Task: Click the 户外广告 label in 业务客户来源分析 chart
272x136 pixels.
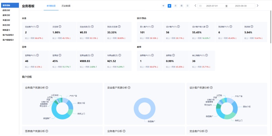Action: [x=73, y=96]
